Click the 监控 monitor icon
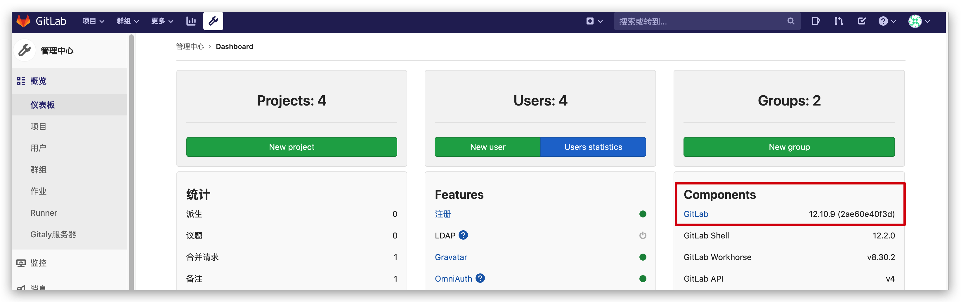 [21, 263]
